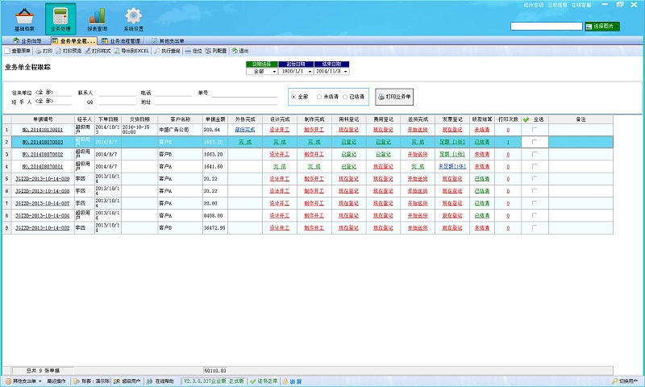Viewport: 645px width, 387px height.
Task: Select the 已结清 radio button
Action: point(345,96)
